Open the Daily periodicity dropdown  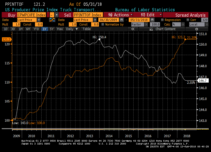[x=72, y=29]
